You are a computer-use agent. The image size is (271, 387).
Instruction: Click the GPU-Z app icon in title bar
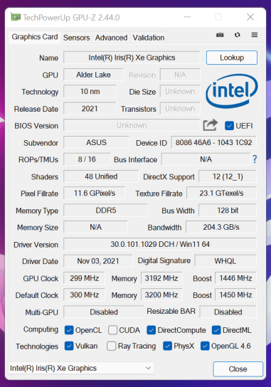[16, 17]
